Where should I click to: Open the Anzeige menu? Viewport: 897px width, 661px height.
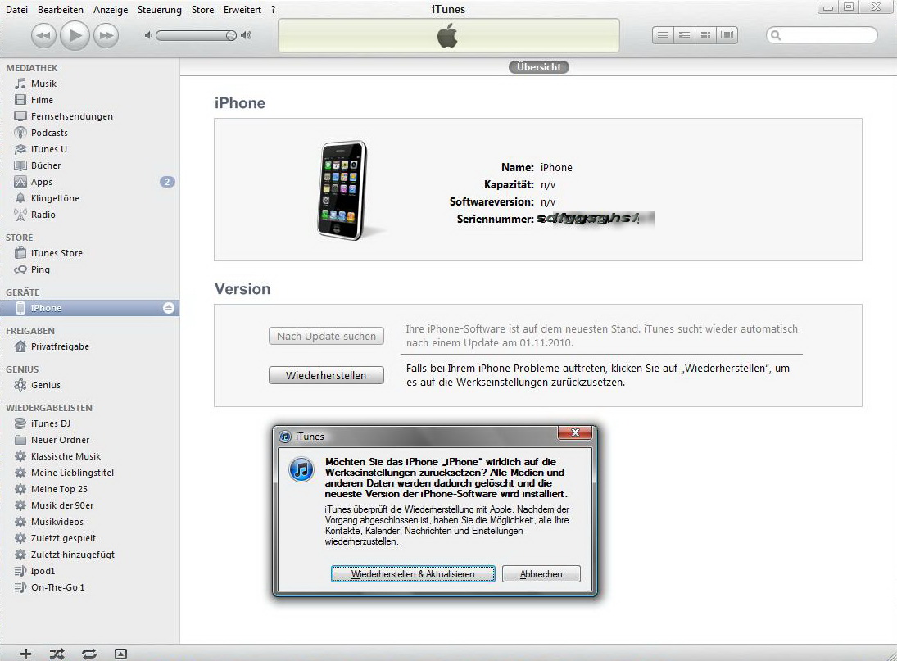point(111,10)
